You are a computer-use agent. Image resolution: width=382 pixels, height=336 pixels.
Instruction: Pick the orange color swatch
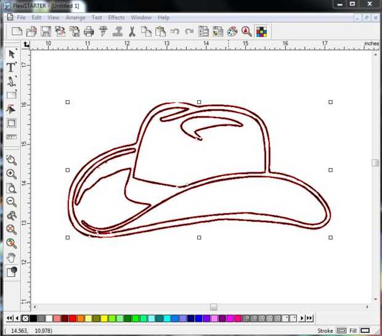80,318
